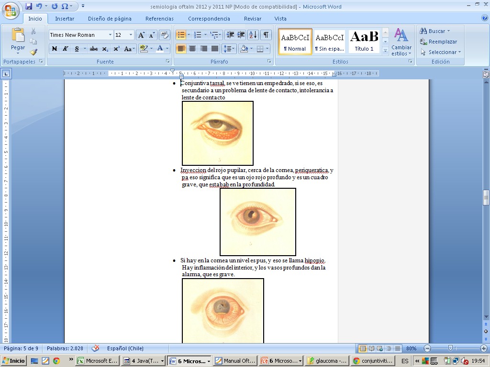This screenshot has height=367, width=490.
Task: Click the Grow Font icon
Action: [x=141, y=35]
